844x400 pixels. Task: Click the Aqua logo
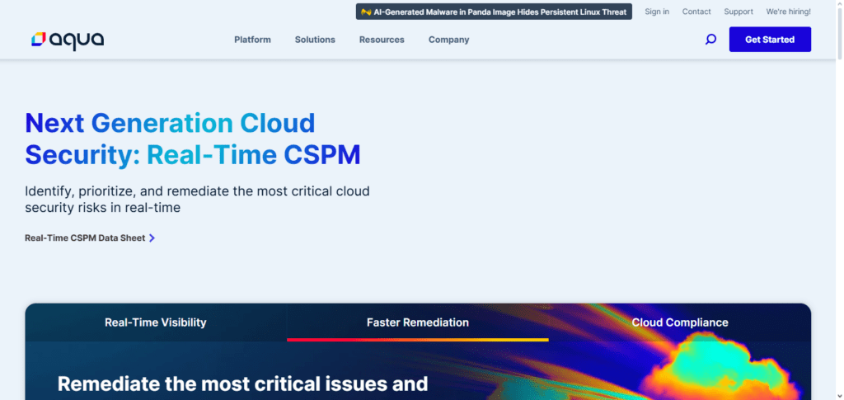pos(68,40)
